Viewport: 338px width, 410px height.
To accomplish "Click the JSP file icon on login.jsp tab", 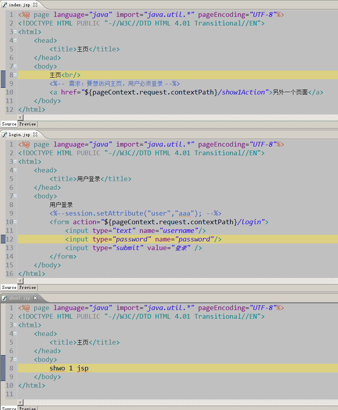I will tap(4, 134).
